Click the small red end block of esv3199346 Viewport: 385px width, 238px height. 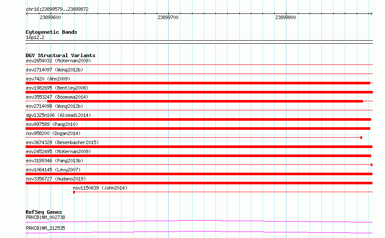[372, 165]
